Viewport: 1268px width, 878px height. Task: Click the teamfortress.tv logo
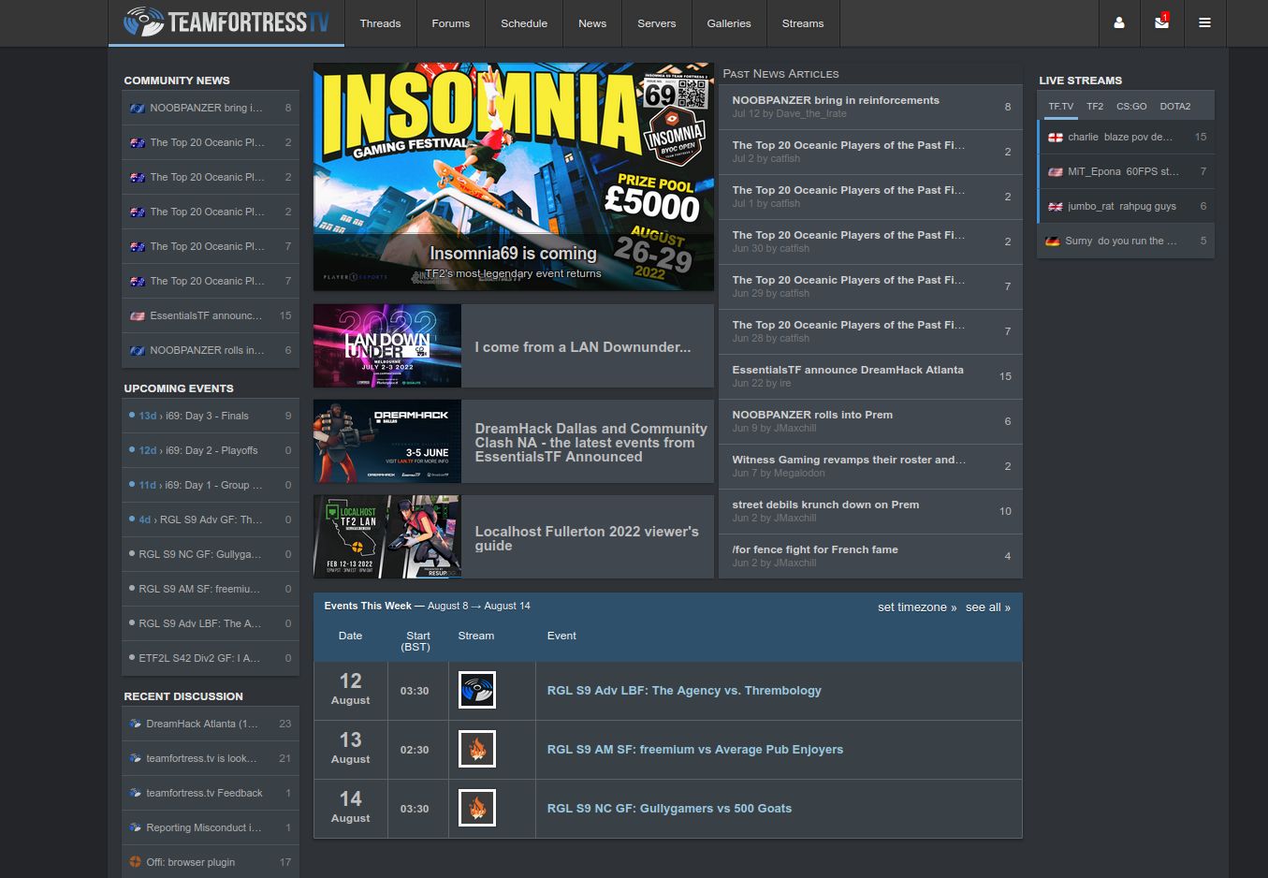(225, 23)
